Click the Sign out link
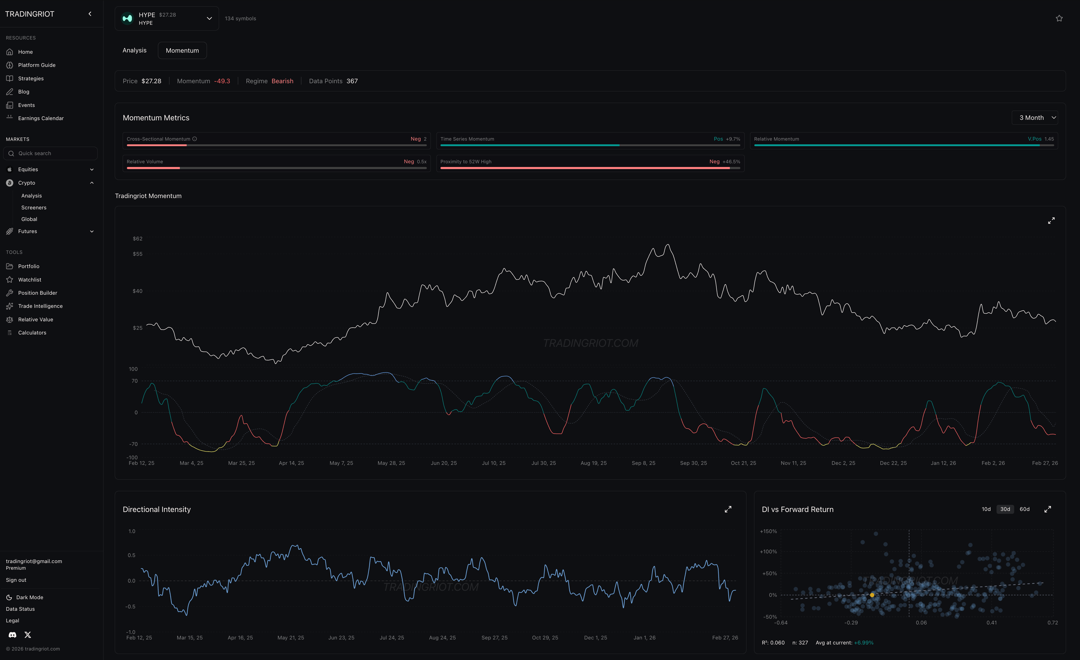 click(16, 580)
